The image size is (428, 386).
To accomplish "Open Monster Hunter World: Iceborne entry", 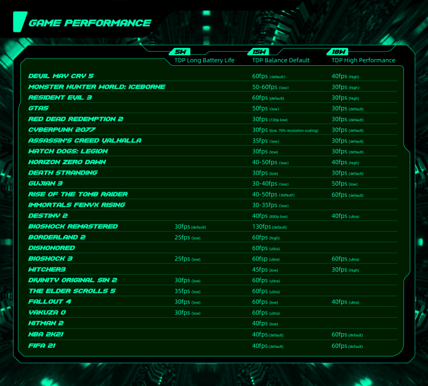I will [x=97, y=87].
